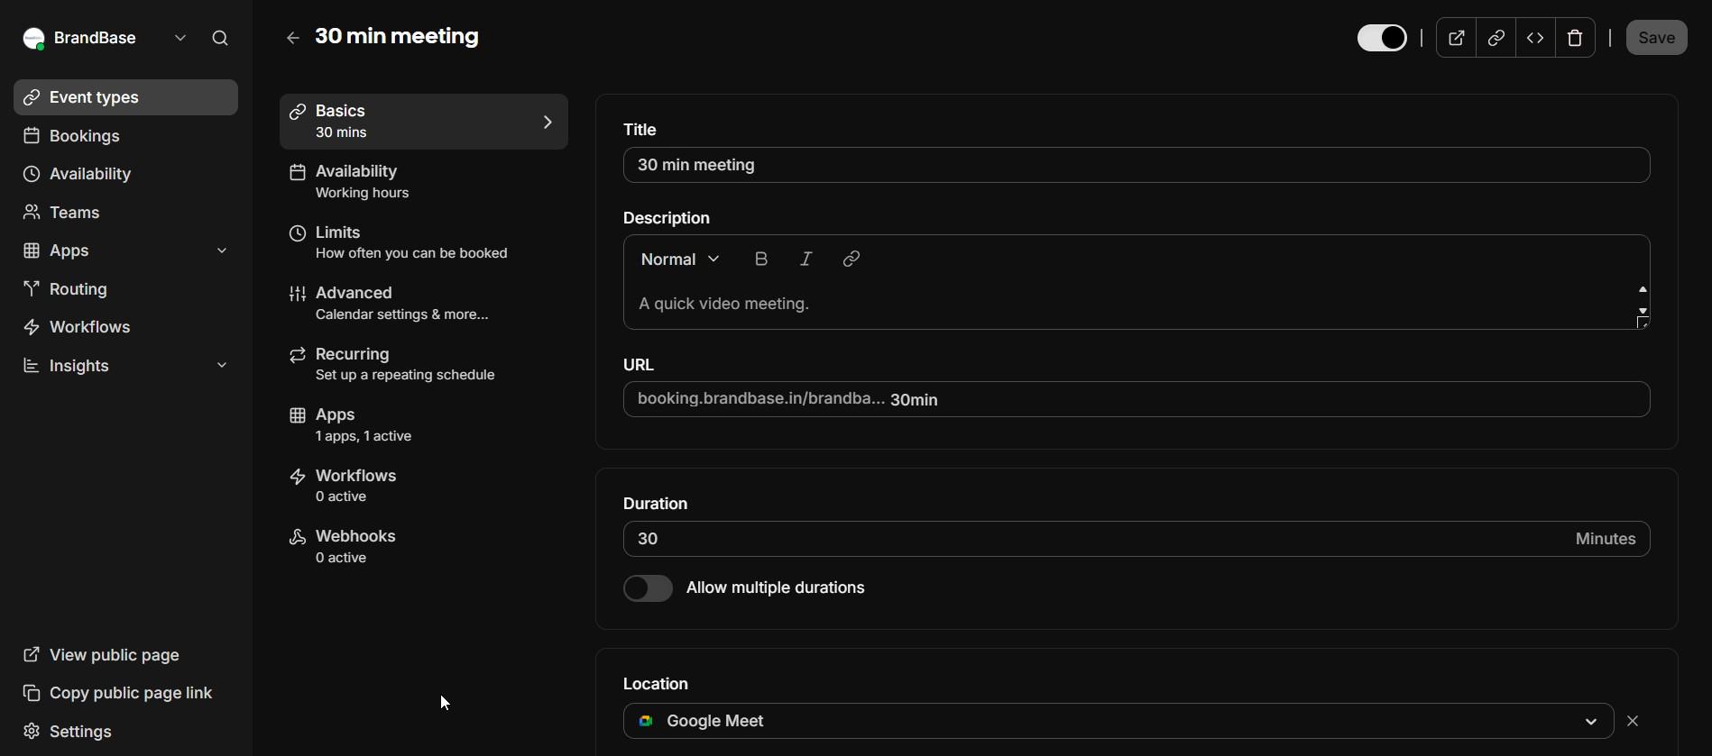Click the Limits clock icon

(x=298, y=234)
